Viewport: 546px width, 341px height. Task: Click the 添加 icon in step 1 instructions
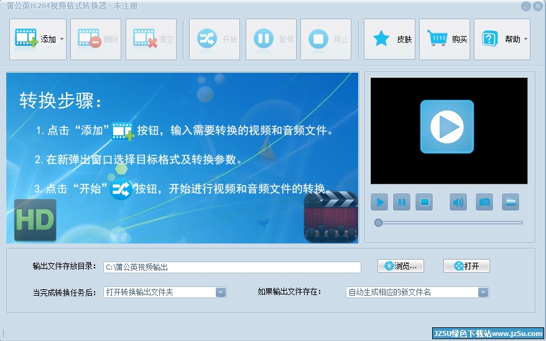click(x=123, y=131)
